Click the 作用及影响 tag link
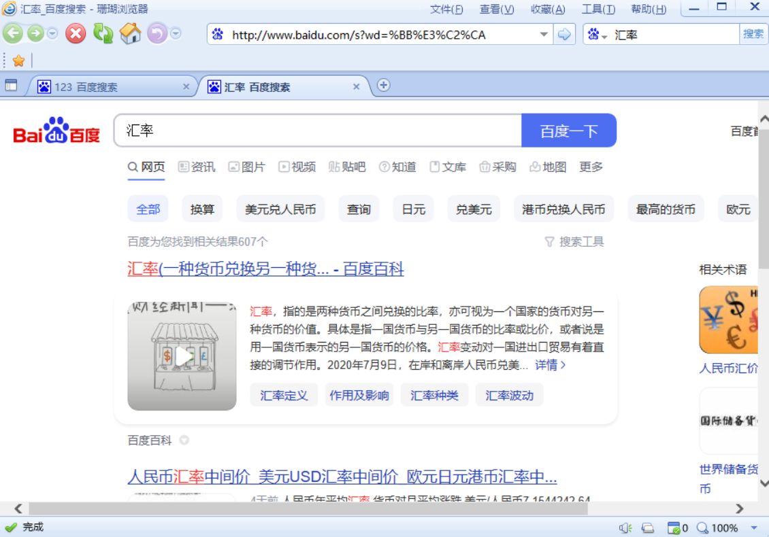Viewport: 769px width, 537px height. (x=359, y=396)
